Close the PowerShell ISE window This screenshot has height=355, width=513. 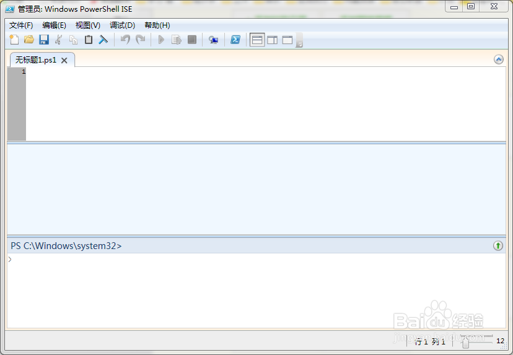[494, 7]
